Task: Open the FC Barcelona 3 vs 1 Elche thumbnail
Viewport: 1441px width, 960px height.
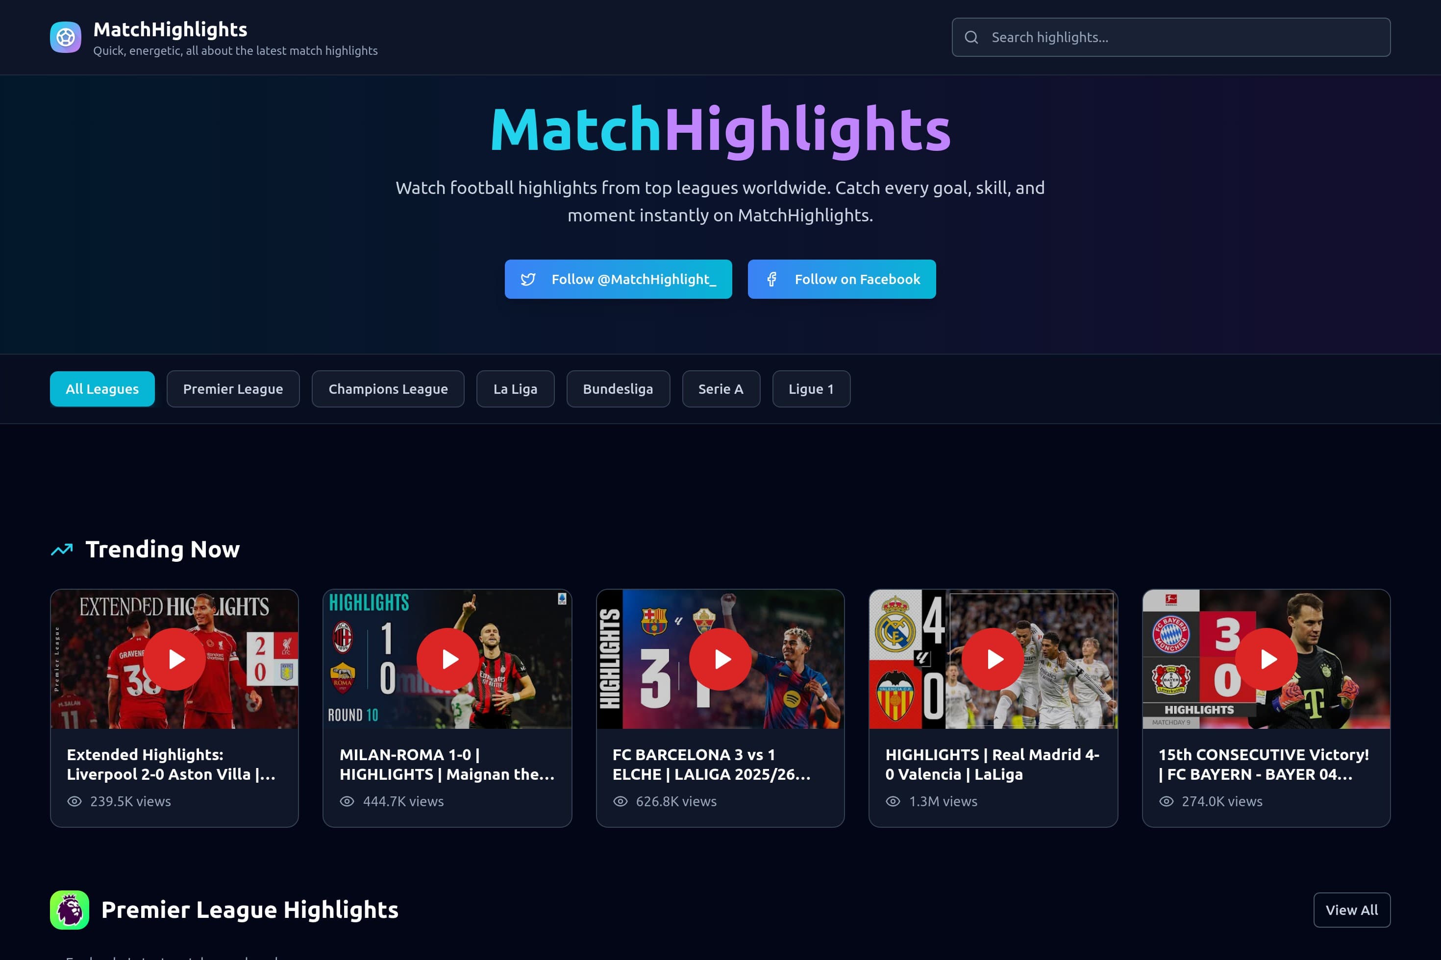Action: (720, 659)
